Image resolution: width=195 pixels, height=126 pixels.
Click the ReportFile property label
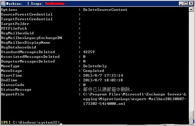(13, 94)
